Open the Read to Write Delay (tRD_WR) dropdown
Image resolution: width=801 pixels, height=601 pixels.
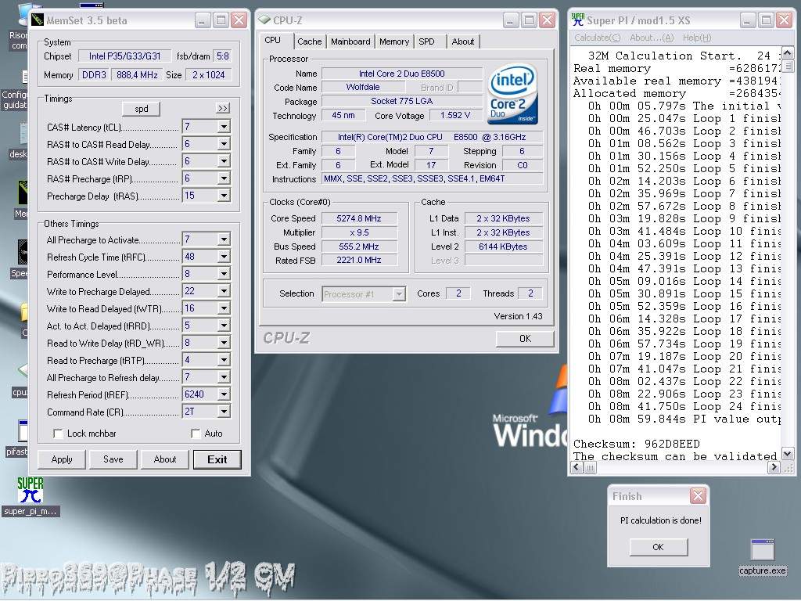(224, 343)
